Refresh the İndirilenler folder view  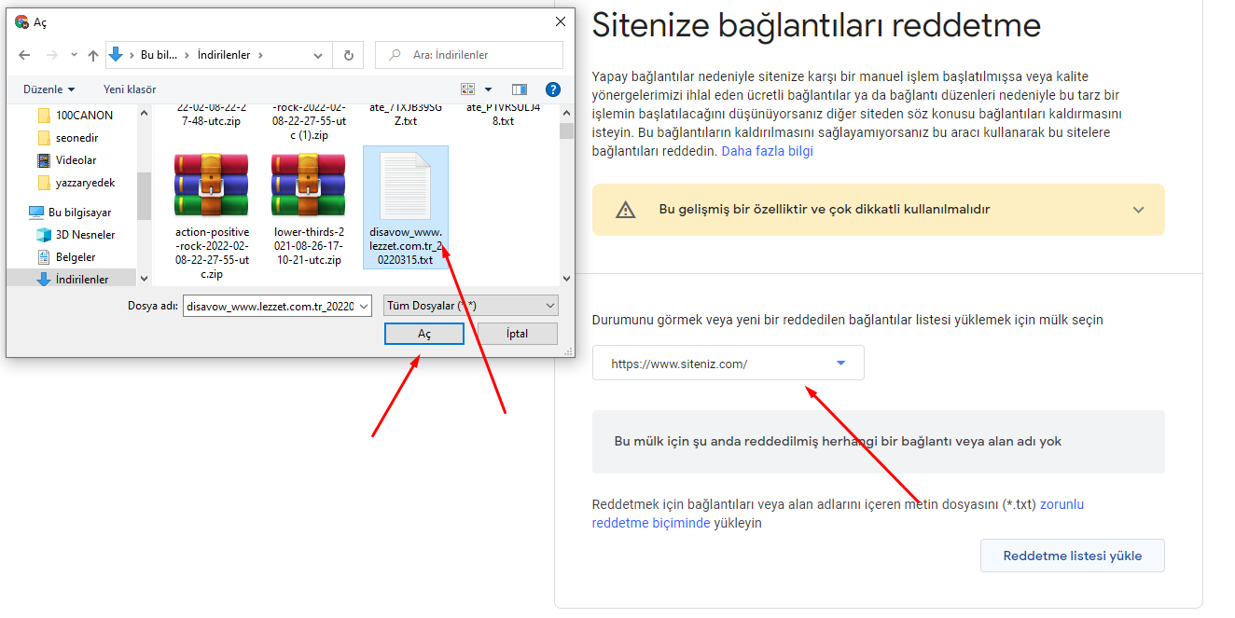(348, 55)
